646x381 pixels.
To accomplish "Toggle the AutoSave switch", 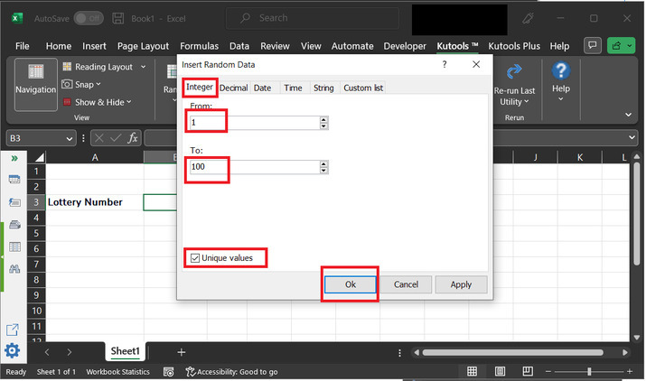I will 88,18.
